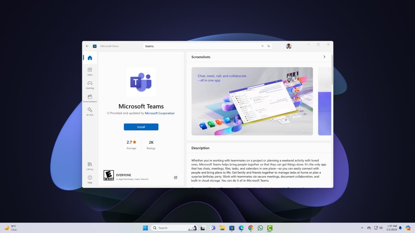The width and height of the screenshot is (415, 233).
Task: Go to the Home section in sidebar
Action: pyautogui.click(x=90, y=58)
